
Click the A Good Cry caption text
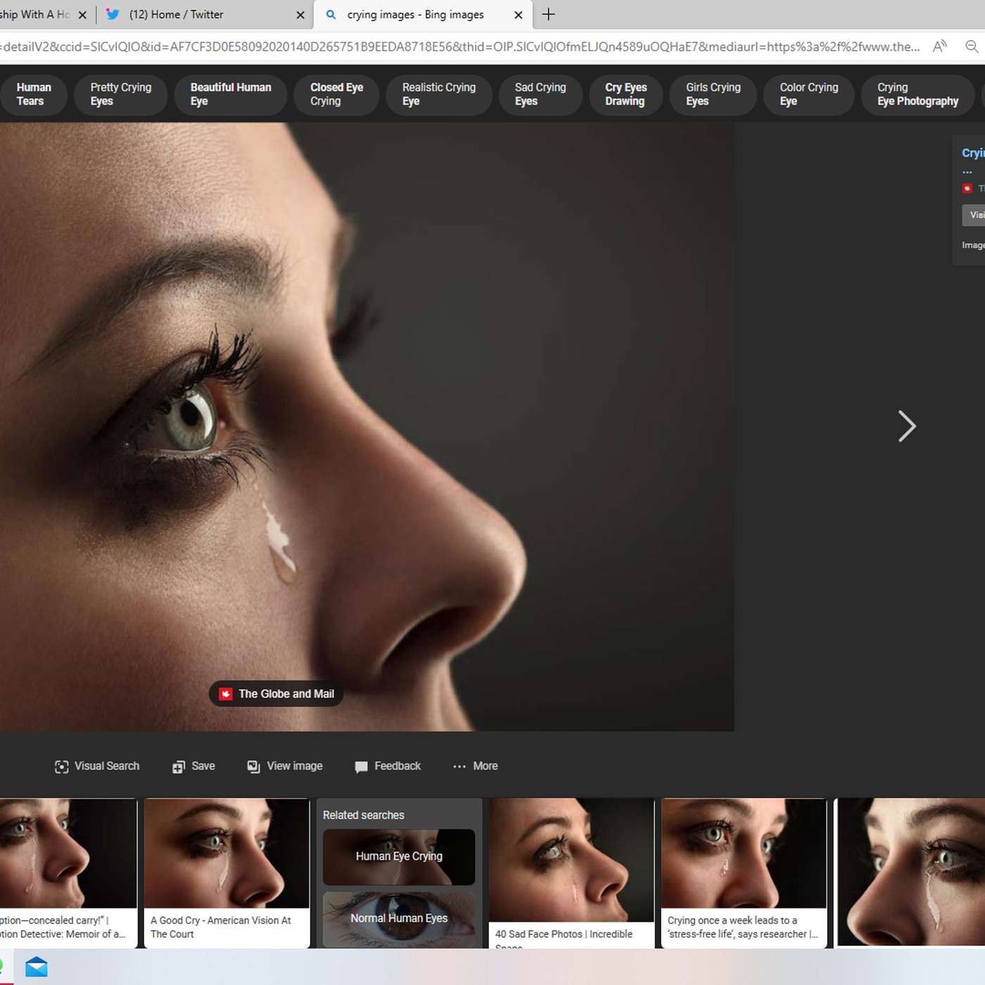[220, 927]
